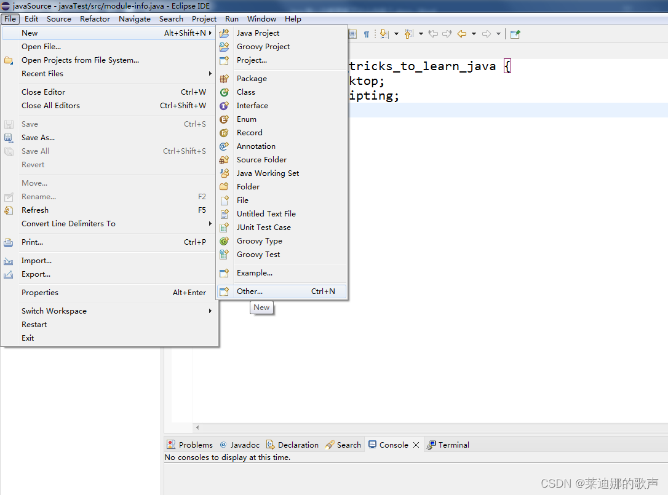This screenshot has height=495, width=668.
Task: Switch to the Declaration tab
Action: (292, 445)
